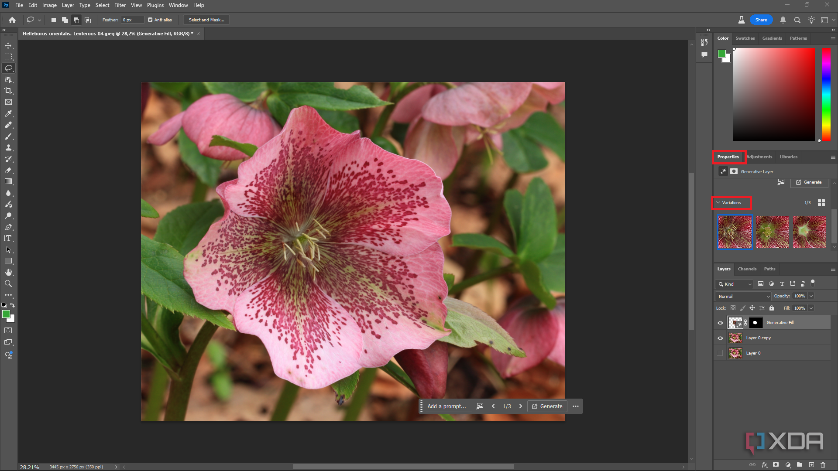Viewport: 838px width, 471px height.
Task: Hide the Layer 0 copy layer
Action: click(x=720, y=338)
